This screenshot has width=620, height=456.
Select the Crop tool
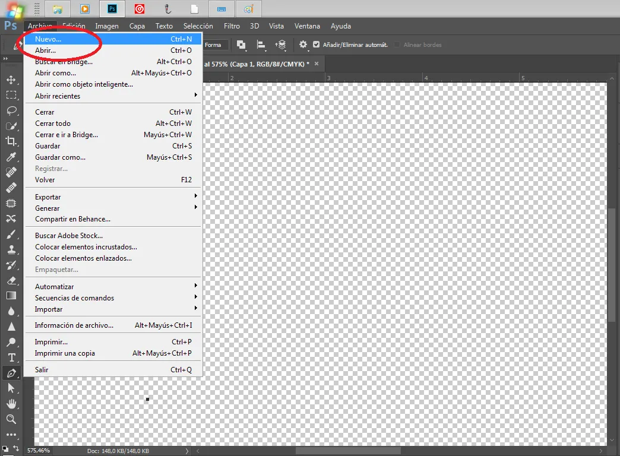11,141
